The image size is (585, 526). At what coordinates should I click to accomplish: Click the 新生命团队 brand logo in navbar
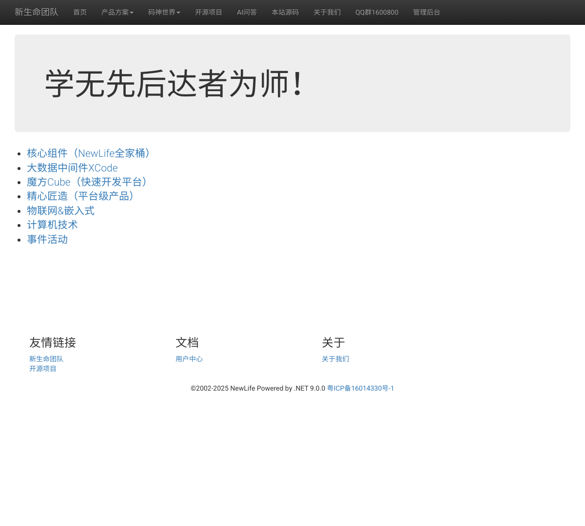coord(37,12)
